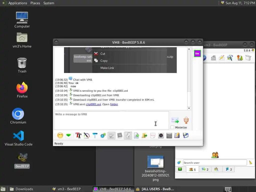Switch to the users tab showing 5
Viewport: 256px width, 192px height.
tap(192, 169)
